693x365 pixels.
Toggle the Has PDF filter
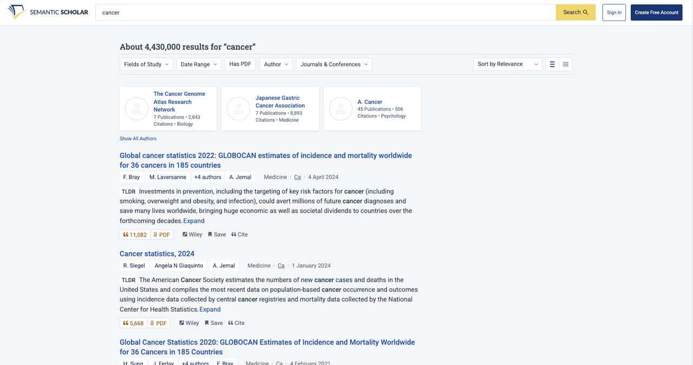(240, 64)
